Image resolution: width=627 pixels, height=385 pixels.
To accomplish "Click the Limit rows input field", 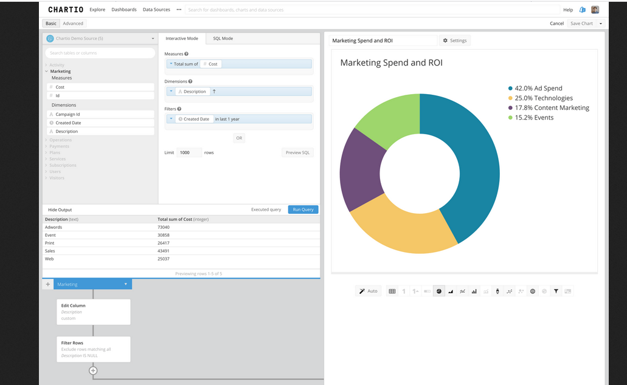I will (189, 152).
